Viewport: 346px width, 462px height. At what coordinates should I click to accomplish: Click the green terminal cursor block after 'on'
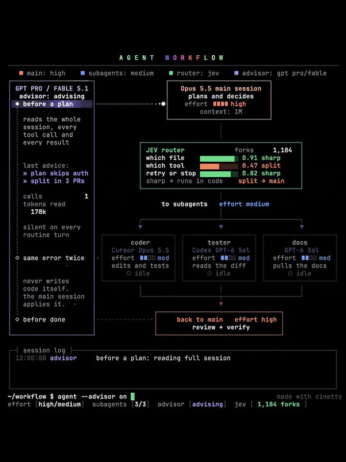tap(133, 397)
